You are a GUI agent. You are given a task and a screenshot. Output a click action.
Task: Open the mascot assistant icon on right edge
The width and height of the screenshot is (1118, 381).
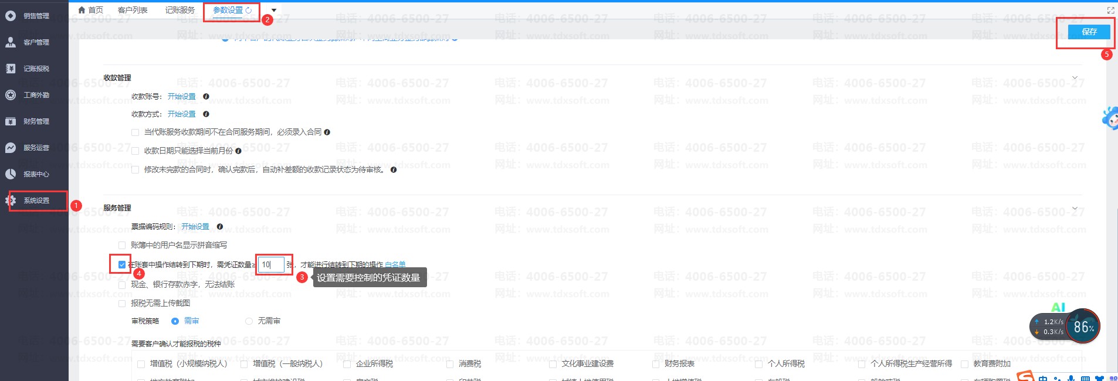(1110, 119)
